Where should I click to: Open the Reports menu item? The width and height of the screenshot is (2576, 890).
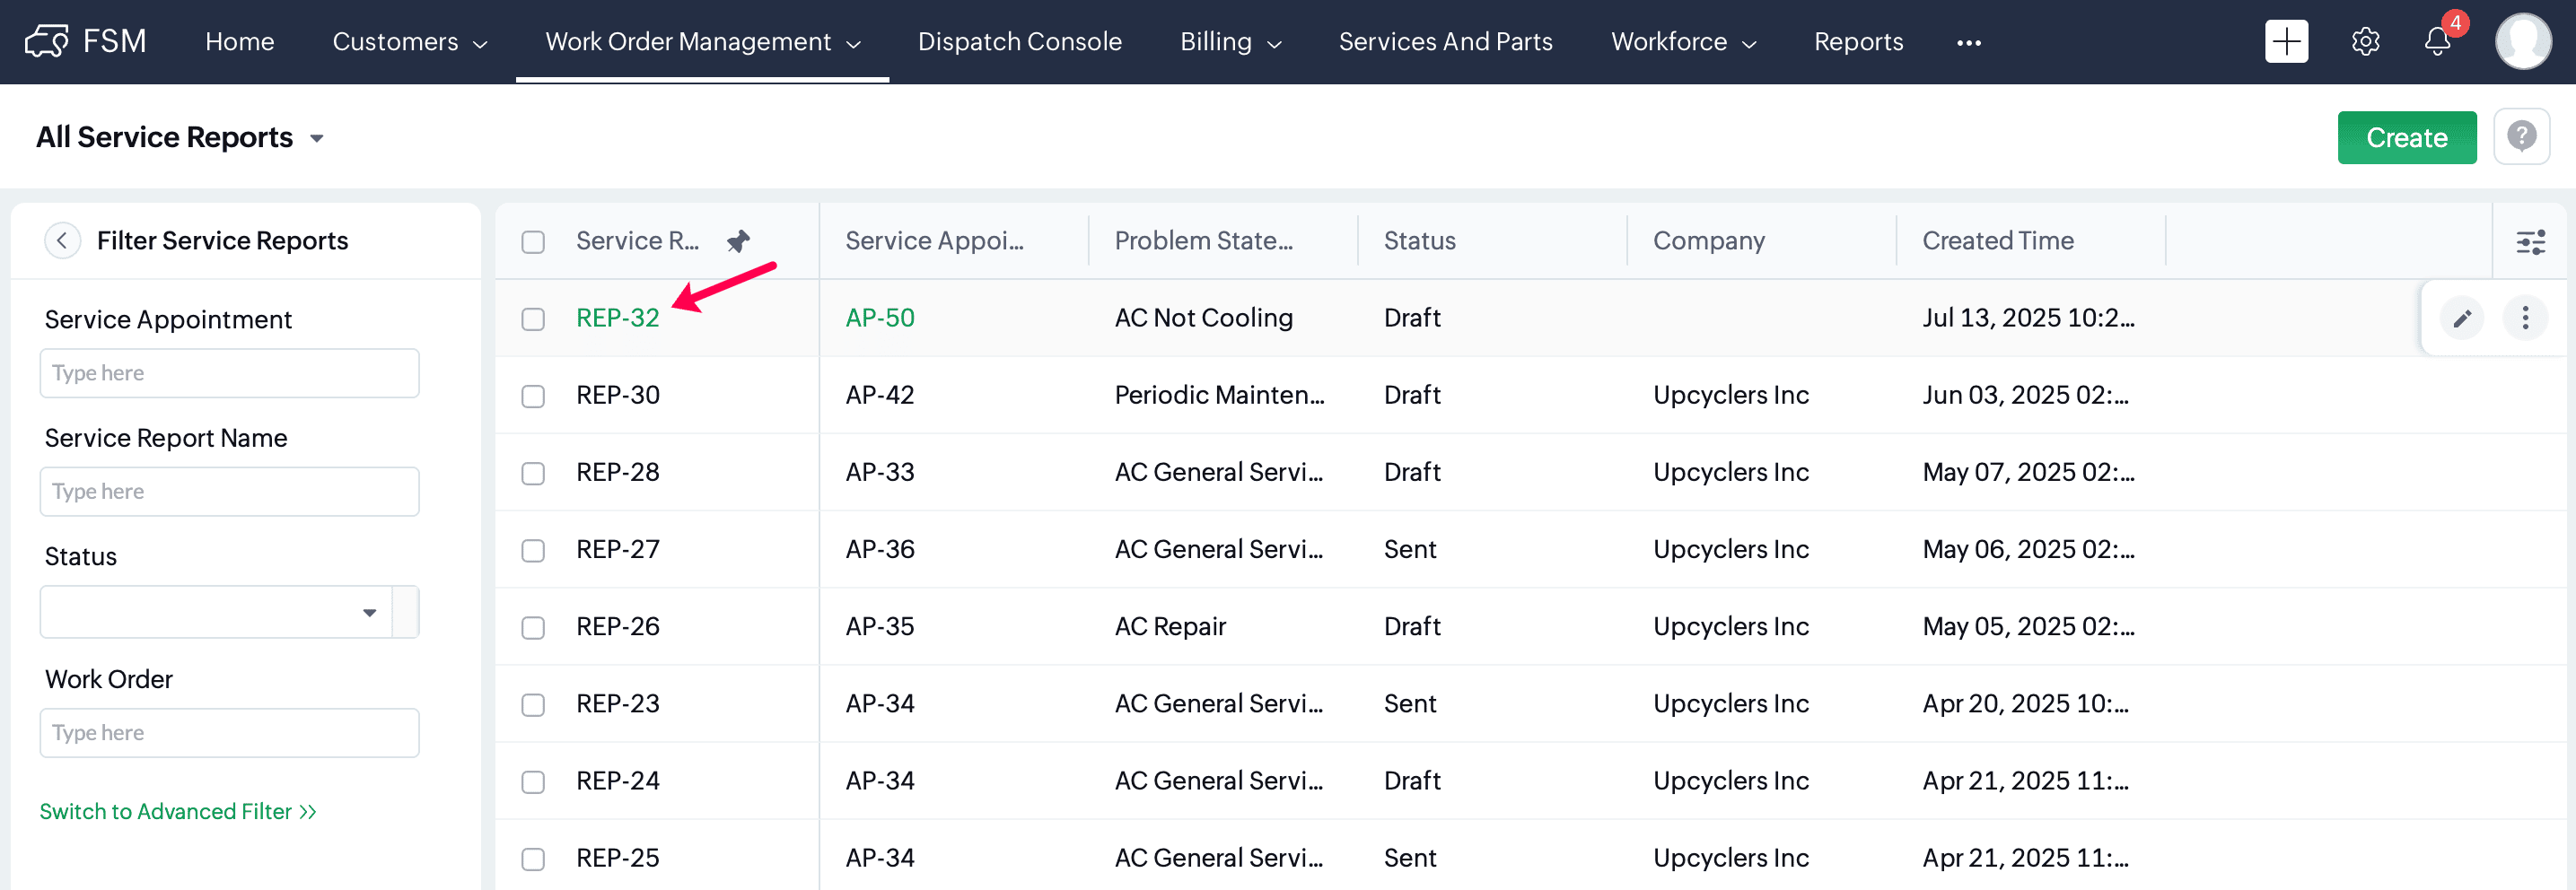point(1858,42)
